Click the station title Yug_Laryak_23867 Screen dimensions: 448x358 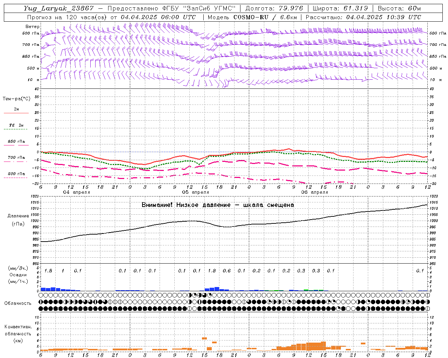pos(59,8)
